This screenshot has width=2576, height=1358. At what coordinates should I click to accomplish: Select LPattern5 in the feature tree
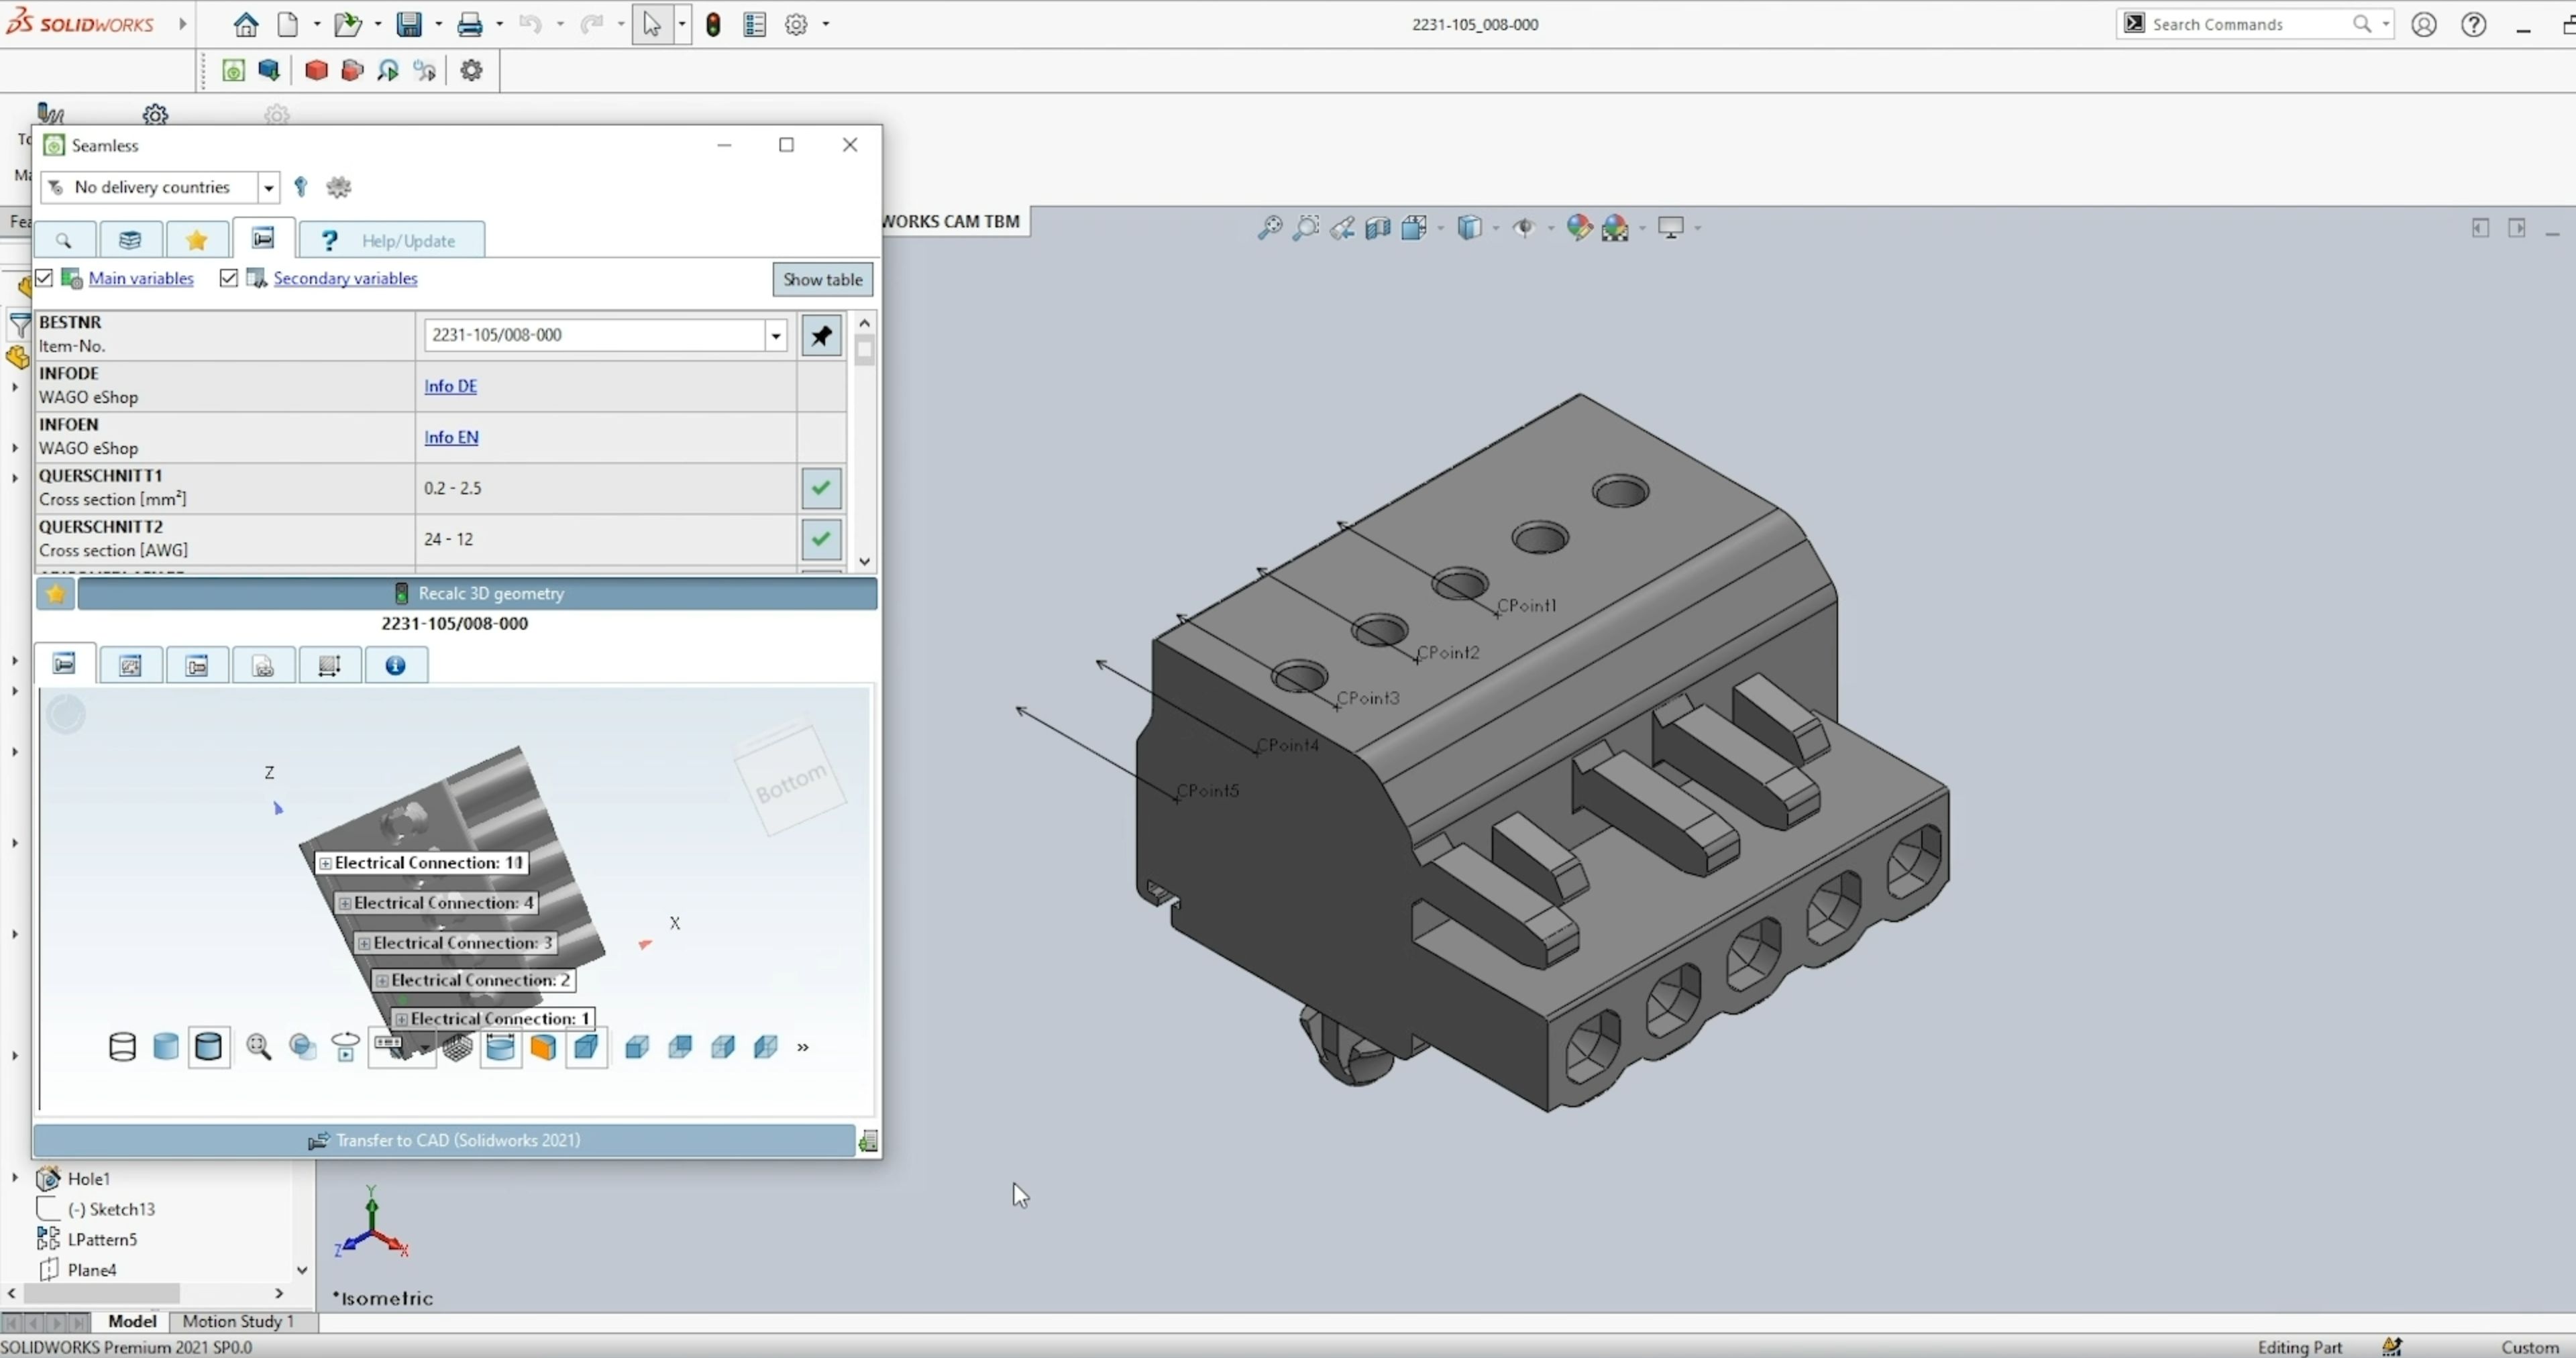coord(102,1239)
